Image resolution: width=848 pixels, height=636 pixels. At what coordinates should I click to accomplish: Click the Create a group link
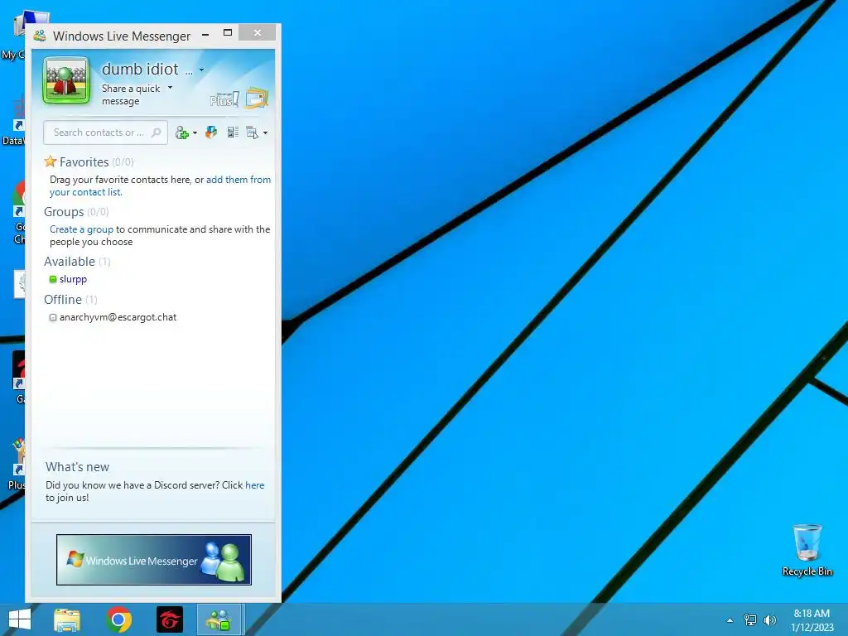tap(82, 229)
